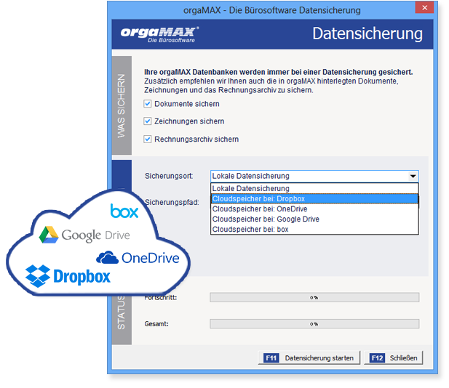449x388 pixels.
Task: Start backup with Datensicherung starten button
Action: coord(309,358)
